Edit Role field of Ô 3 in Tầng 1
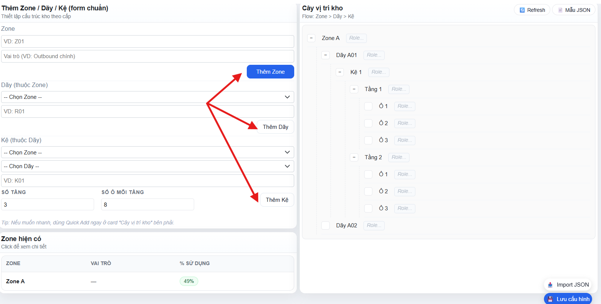The height and width of the screenshot is (304, 601). 405,140
